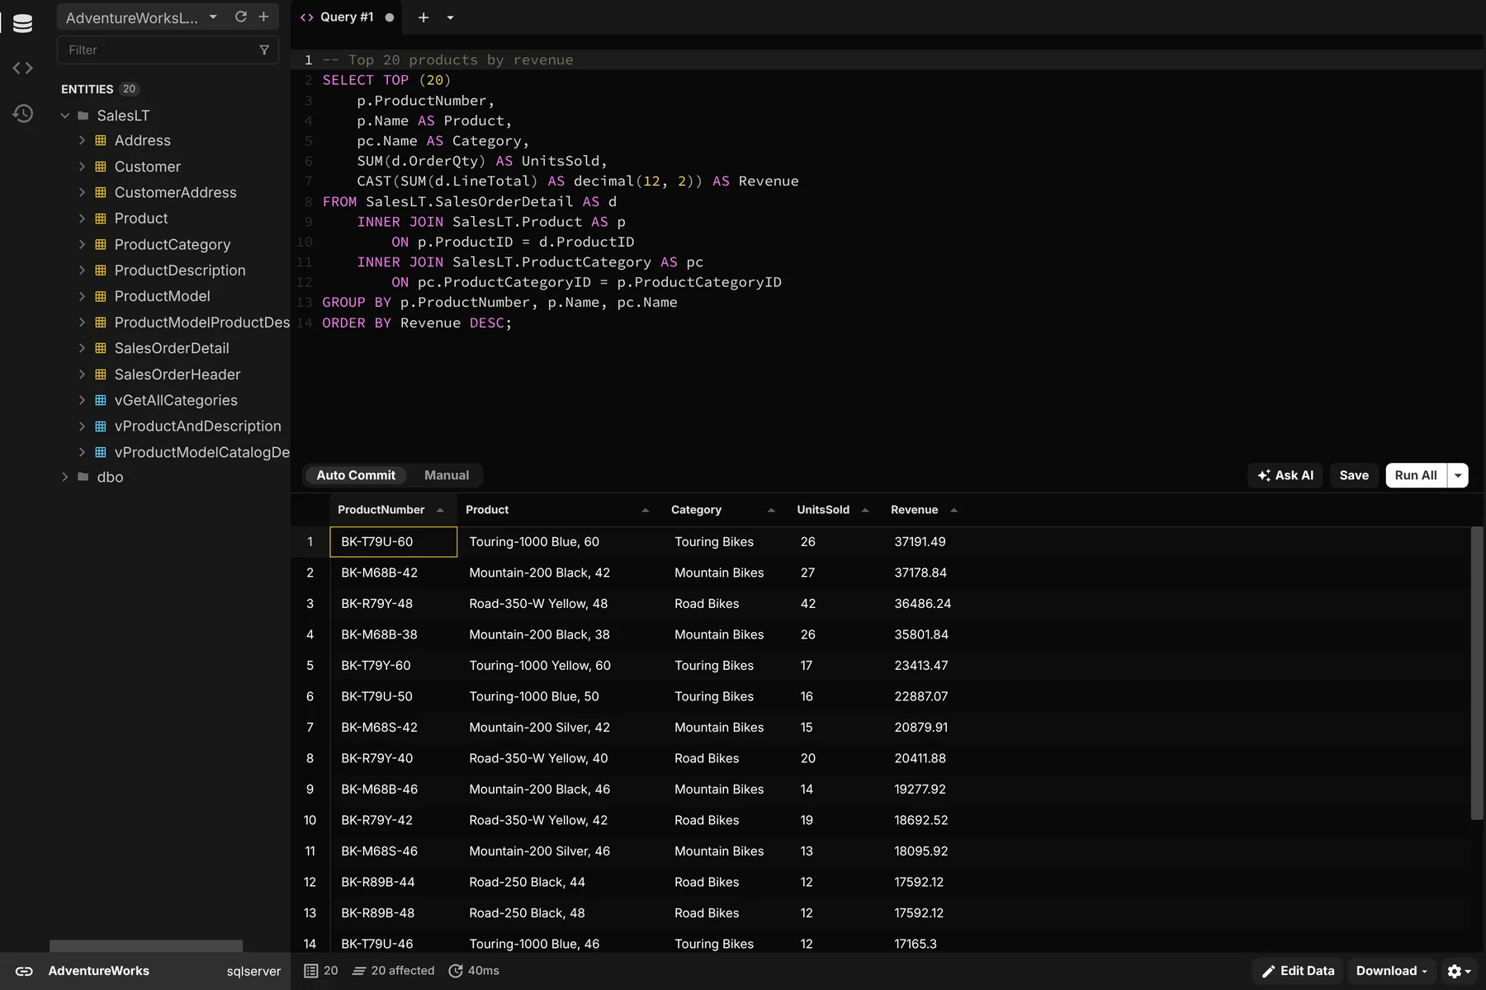This screenshot has width=1486, height=990.
Task: Click the Edit Data button
Action: tap(1299, 971)
